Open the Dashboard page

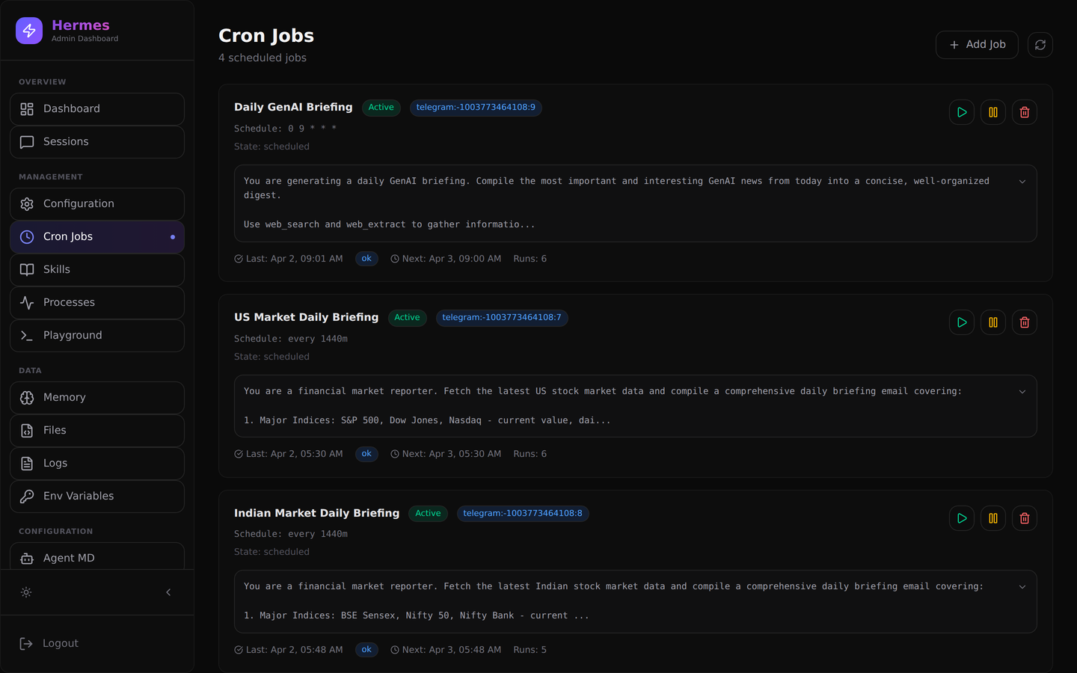click(x=97, y=109)
